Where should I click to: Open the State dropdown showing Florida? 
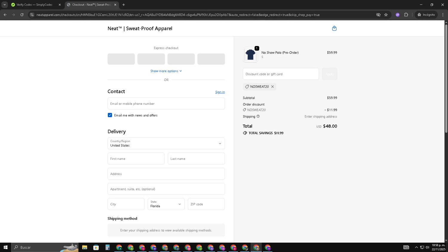[166, 204]
